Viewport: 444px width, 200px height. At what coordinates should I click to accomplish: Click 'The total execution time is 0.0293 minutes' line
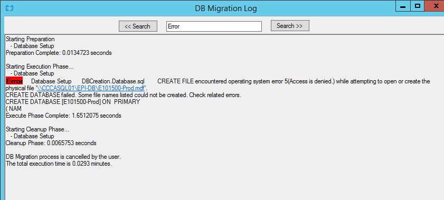coord(59,164)
